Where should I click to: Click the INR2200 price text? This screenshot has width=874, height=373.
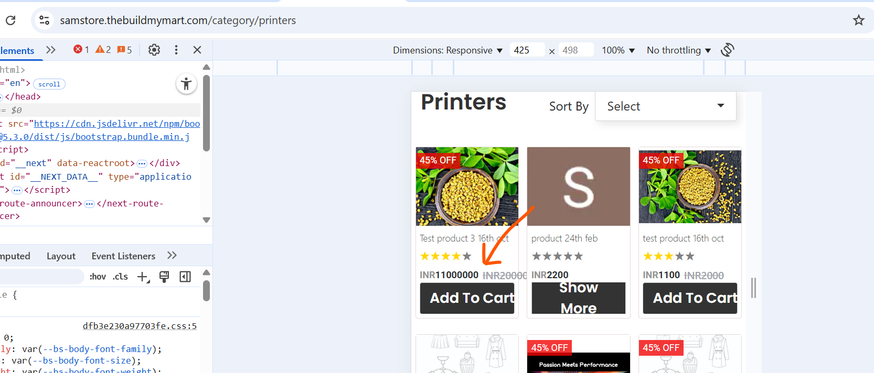coord(550,275)
